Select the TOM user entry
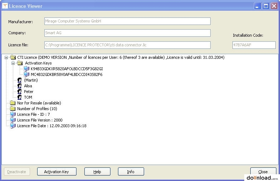The width and height of the screenshot is (280, 181). point(28,97)
